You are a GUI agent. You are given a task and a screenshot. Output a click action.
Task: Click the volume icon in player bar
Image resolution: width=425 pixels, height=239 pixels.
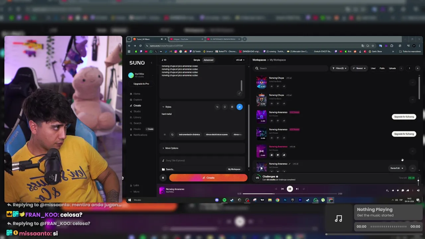tap(418, 191)
